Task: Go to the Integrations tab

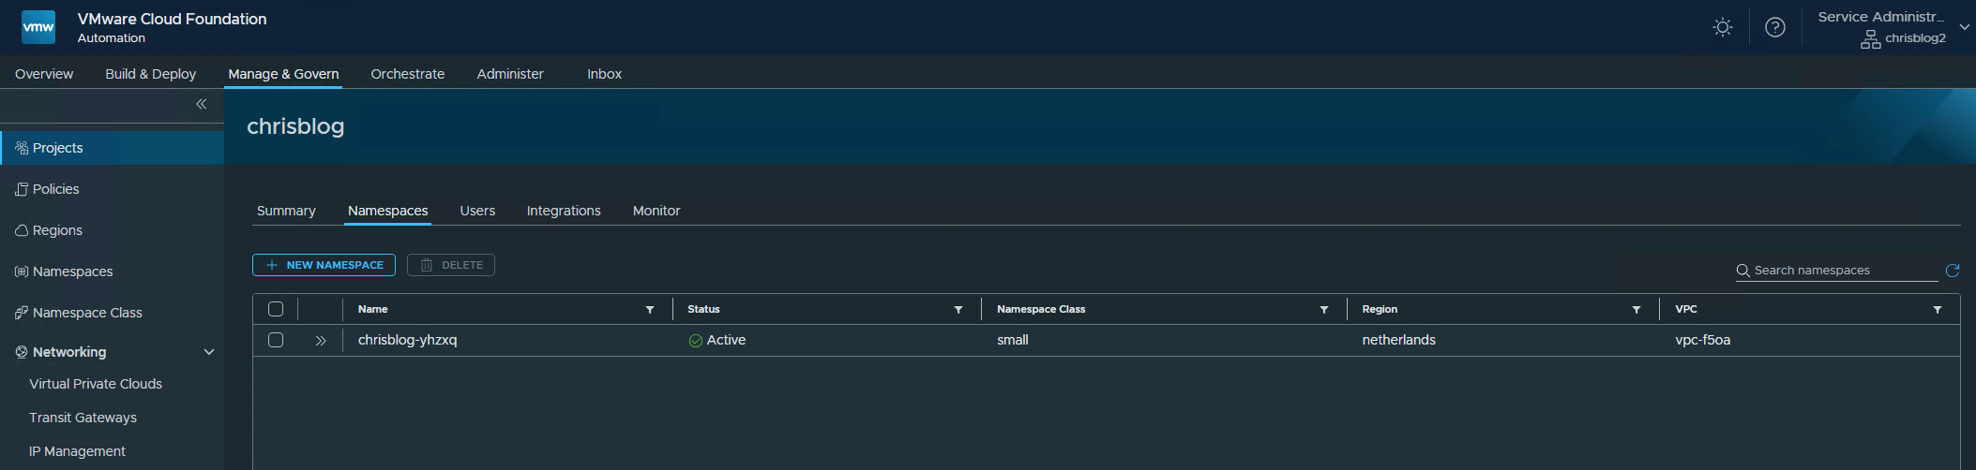Action: tap(564, 211)
